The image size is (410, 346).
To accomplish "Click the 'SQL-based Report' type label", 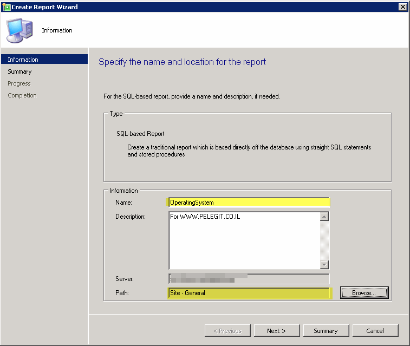I will click(140, 134).
